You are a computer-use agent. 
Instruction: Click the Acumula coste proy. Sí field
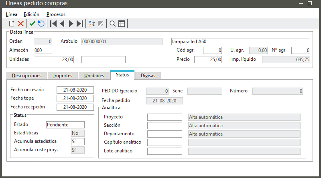pos(78,150)
